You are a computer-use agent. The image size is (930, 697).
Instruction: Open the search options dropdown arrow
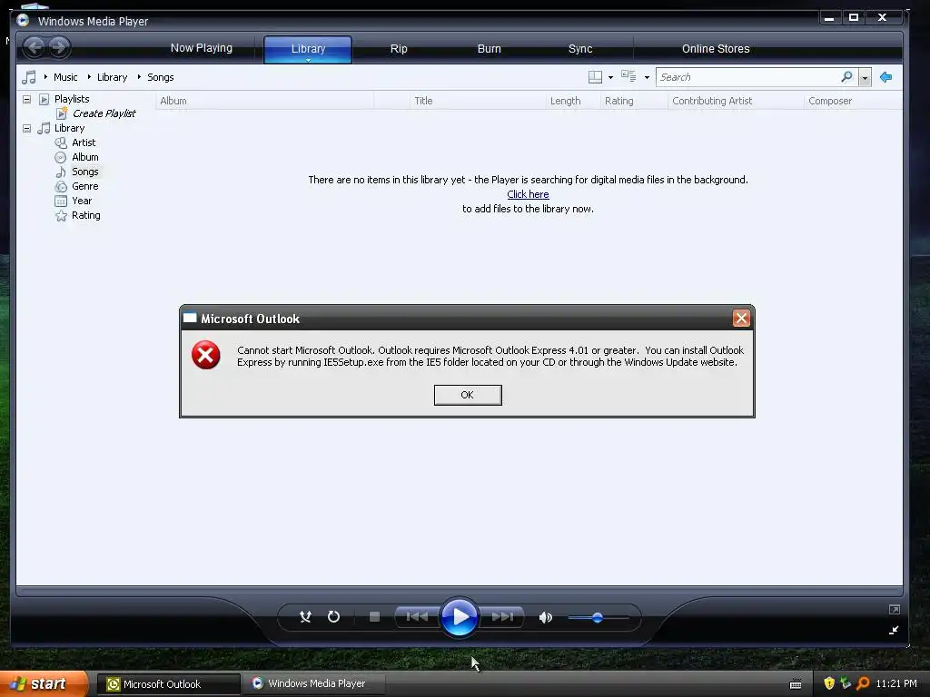pos(865,77)
